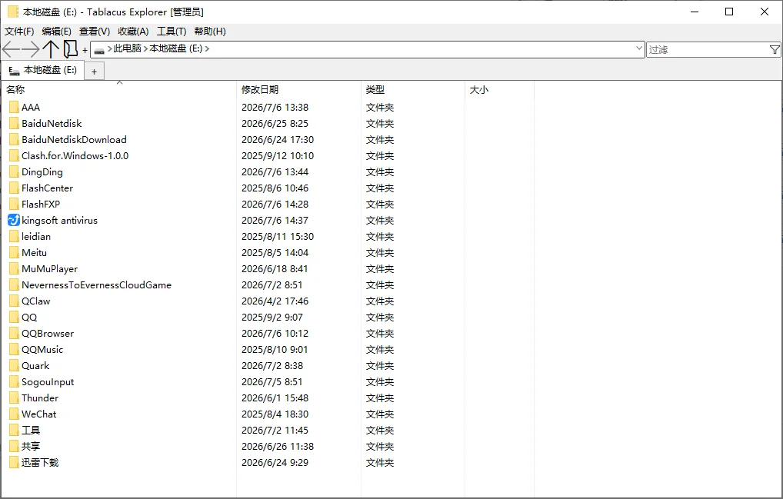Image resolution: width=783 pixels, height=499 pixels.
Task: Click the WeChat folder icon
Action: coord(14,414)
